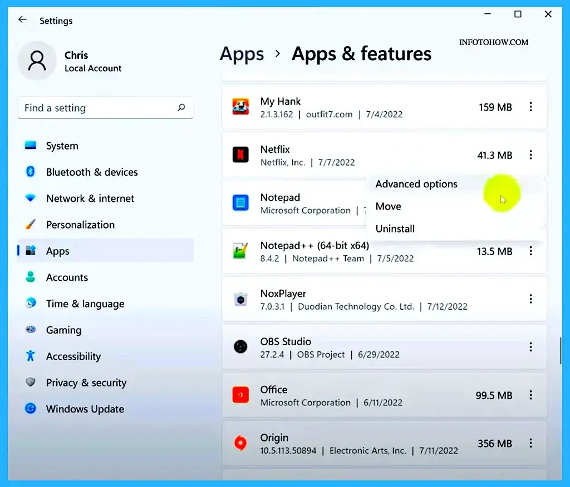Click the NoxPlayer app name
570x487 pixels.
[283, 294]
